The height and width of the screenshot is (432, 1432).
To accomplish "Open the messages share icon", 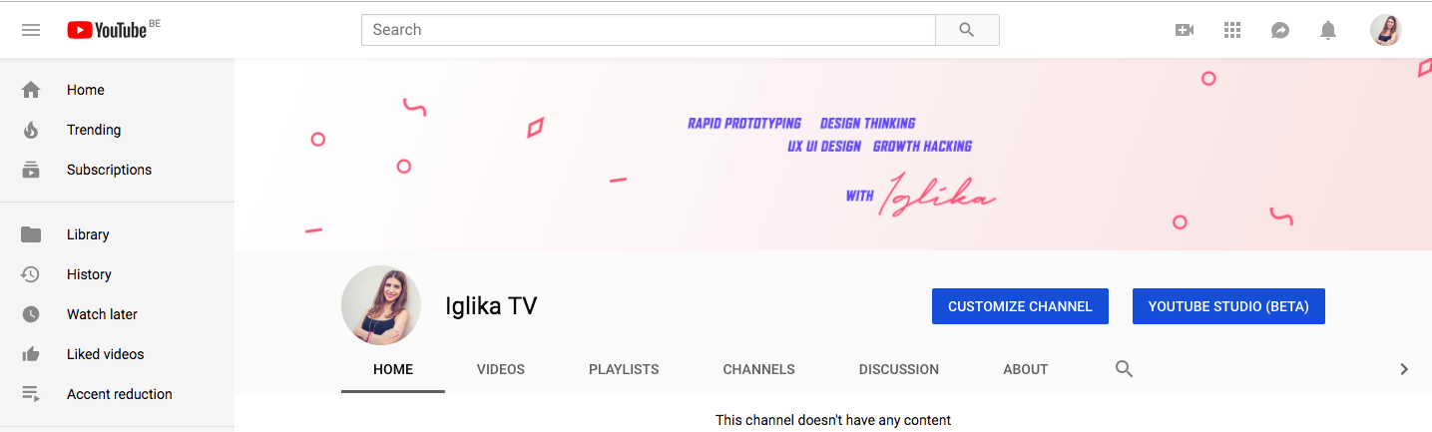I will pyautogui.click(x=1280, y=30).
